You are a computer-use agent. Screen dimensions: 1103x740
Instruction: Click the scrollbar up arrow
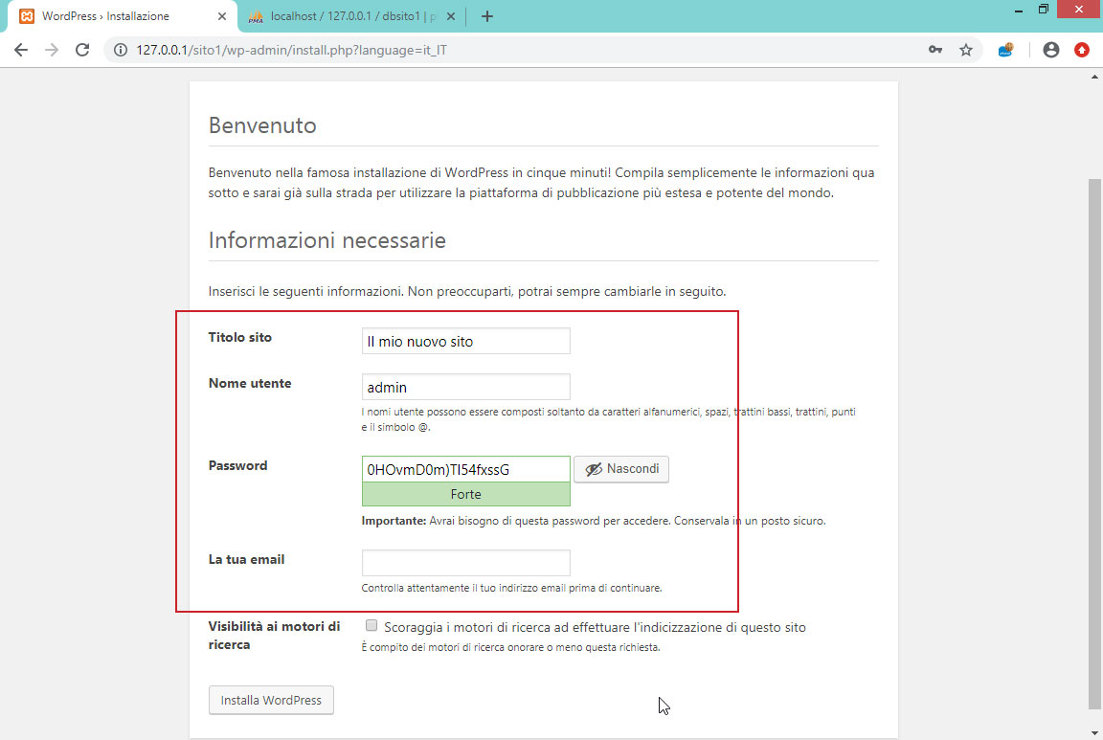pyautogui.click(x=1094, y=76)
